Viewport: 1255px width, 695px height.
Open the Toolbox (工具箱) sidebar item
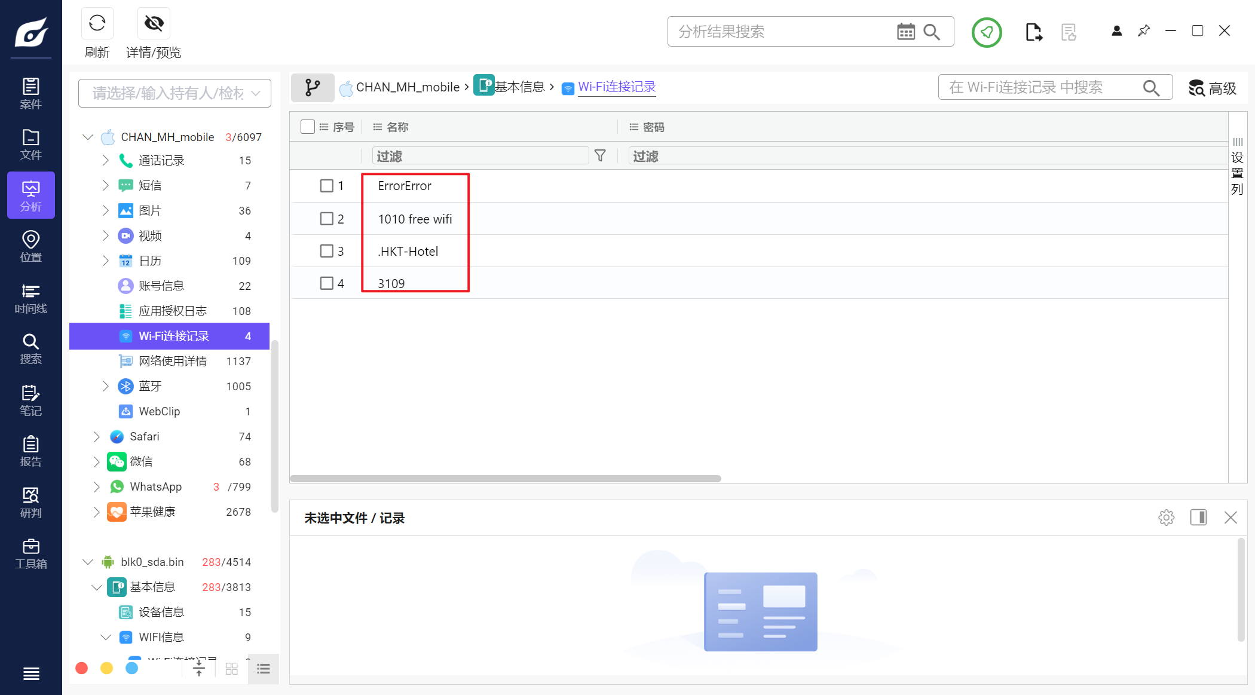coord(30,553)
